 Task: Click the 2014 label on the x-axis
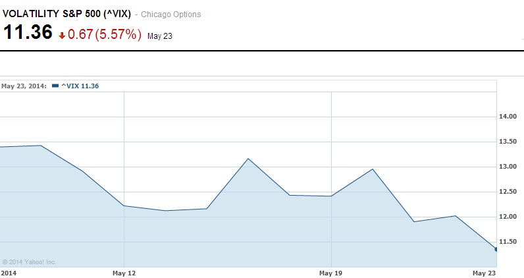click(x=9, y=272)
